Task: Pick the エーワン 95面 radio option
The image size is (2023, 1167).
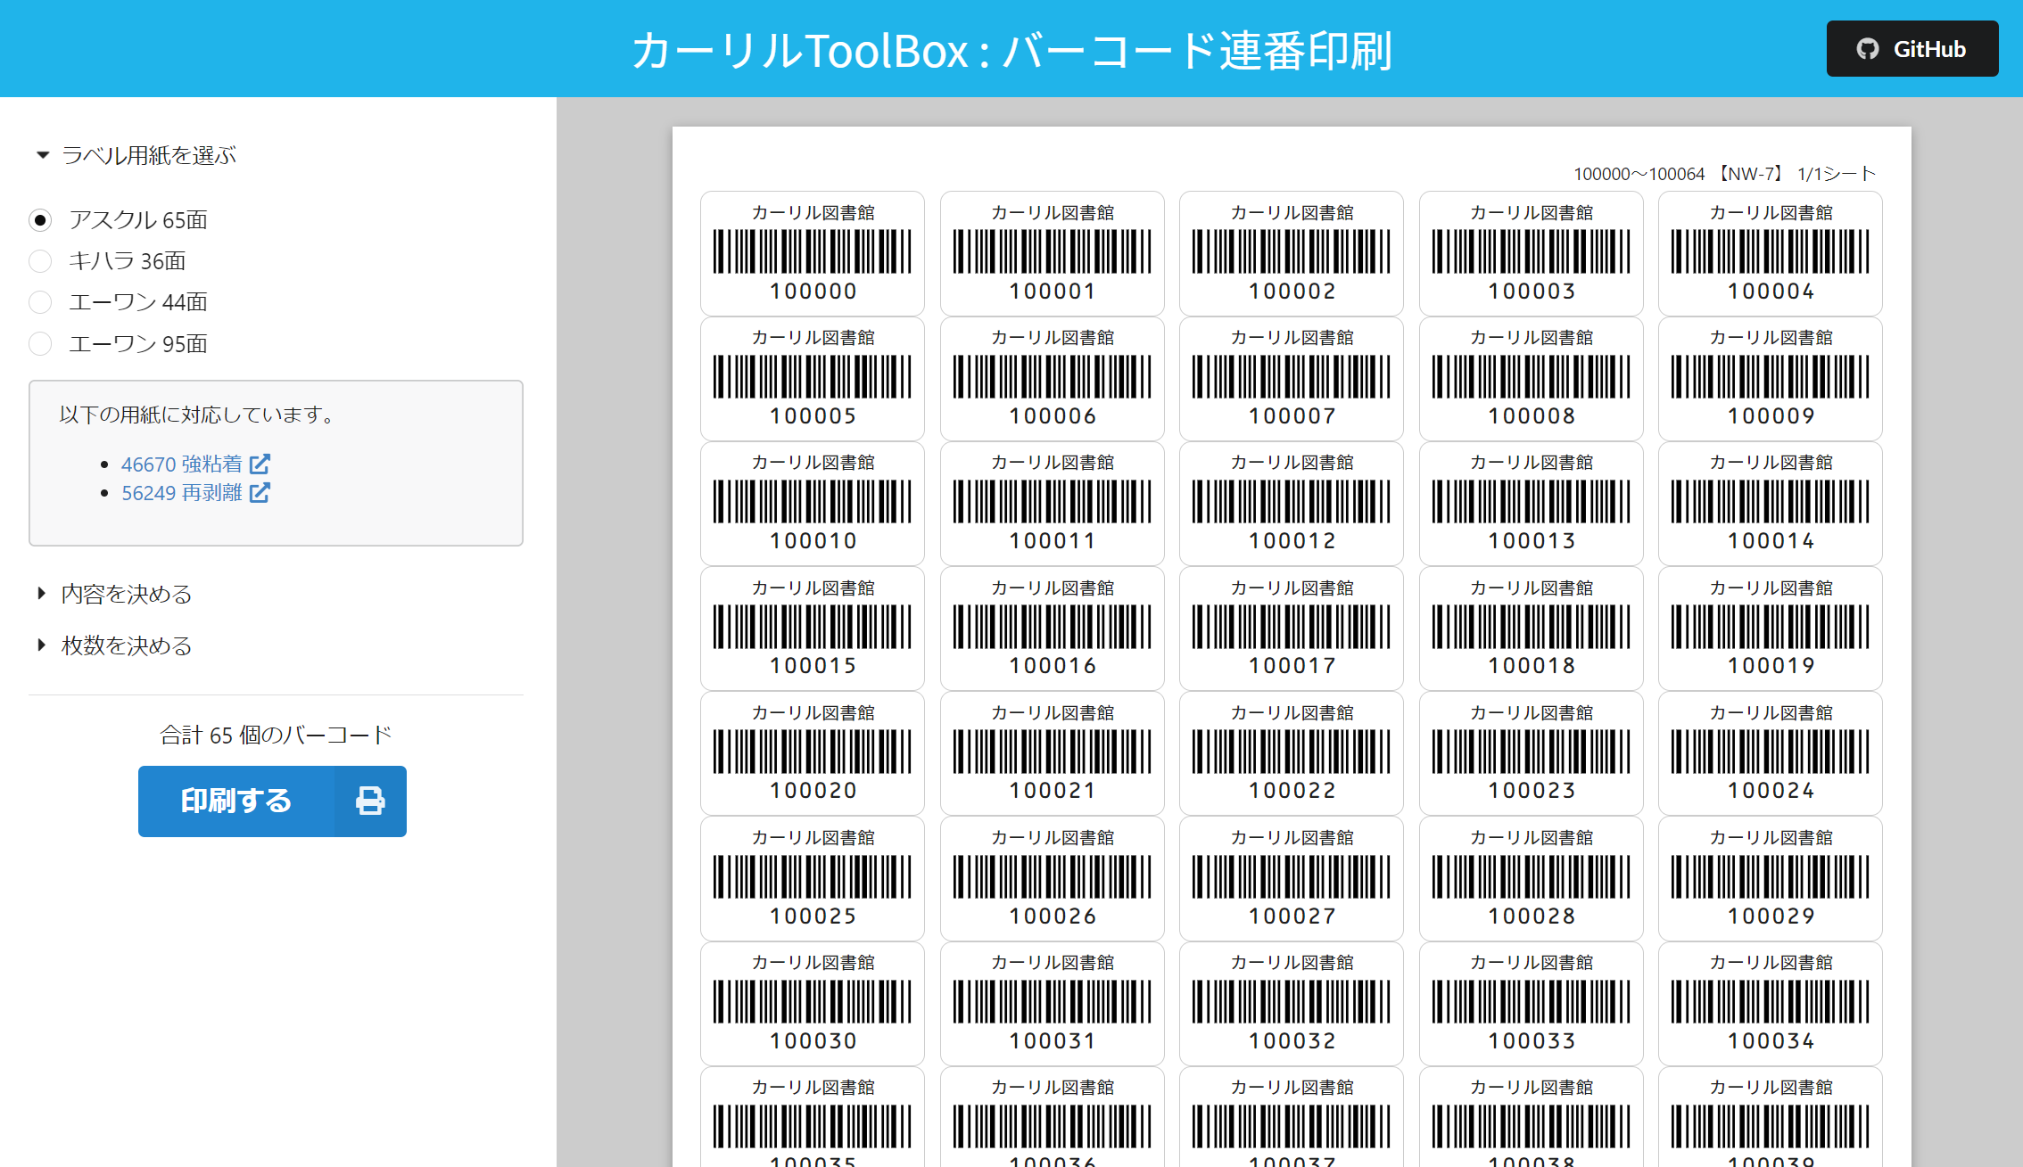Action: click(x=40, y=344)
